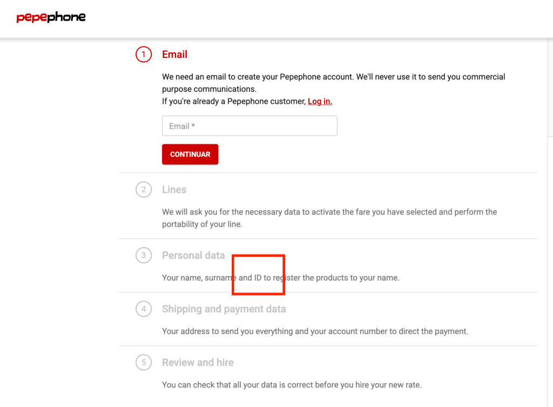
Task: Open the Shipping and payment data step
Action: tap(224, 309)
